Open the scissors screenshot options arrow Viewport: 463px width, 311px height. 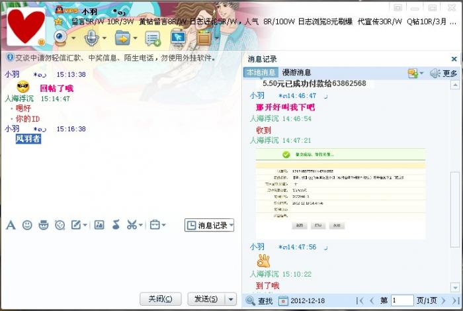click(x=141, y=225)
